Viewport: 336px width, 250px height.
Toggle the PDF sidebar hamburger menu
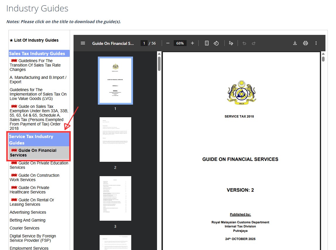point(83,43)
